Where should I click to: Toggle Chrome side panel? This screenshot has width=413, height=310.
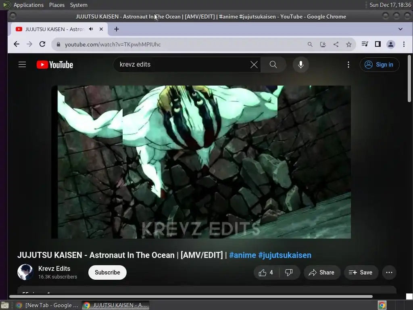[x=378, y=44]
